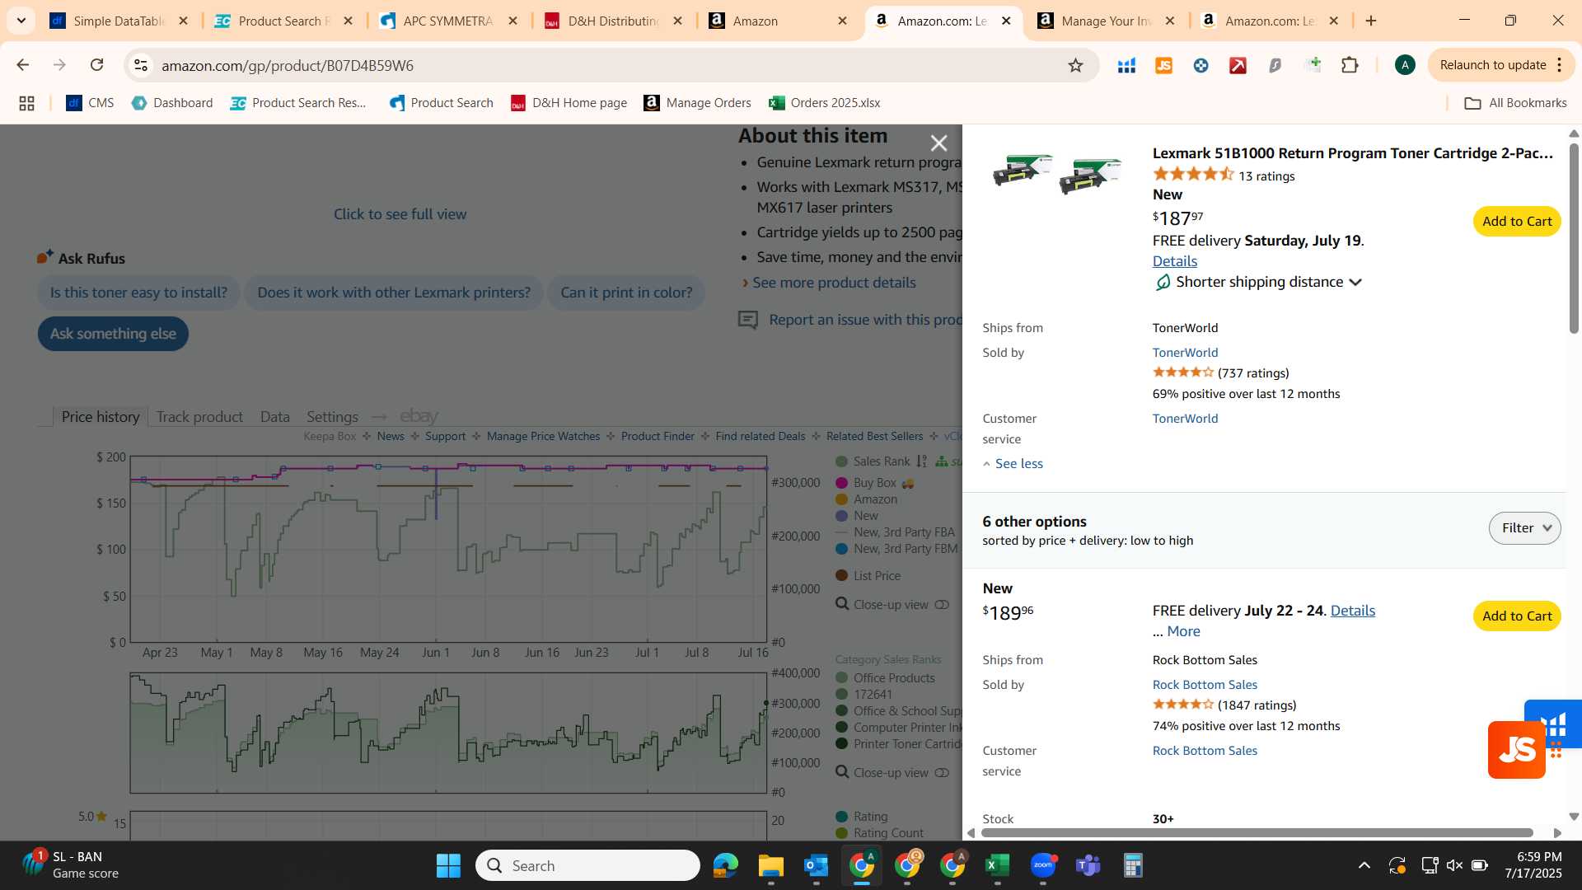
Task: Close the APC SYMMETRA tab
Action: coord(513,21)
